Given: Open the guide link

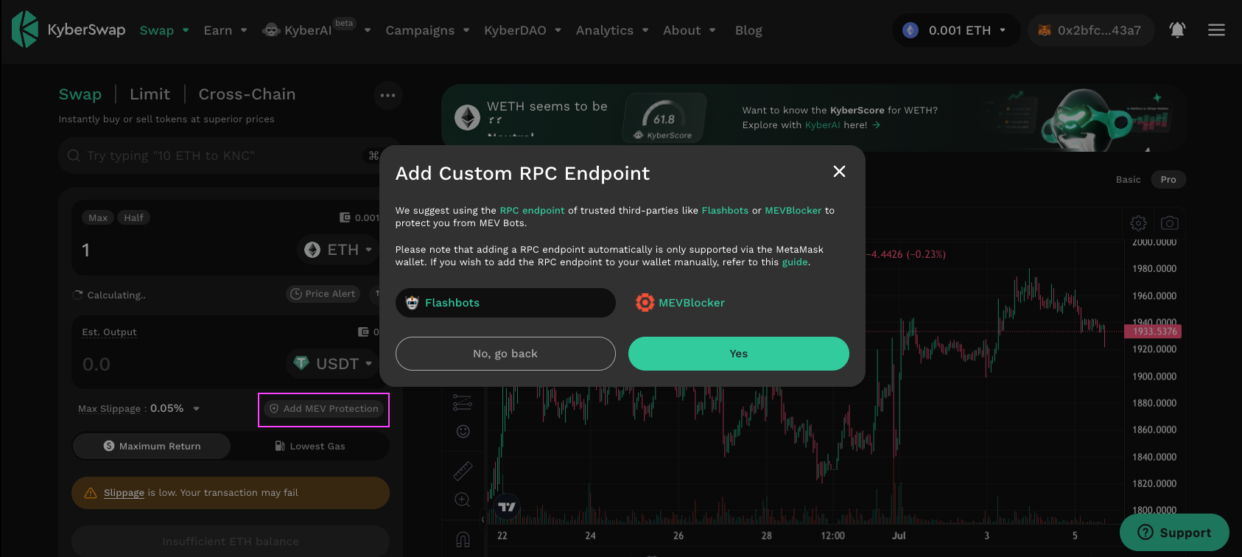Looking at the screenshot, I should tap(795, 262).
